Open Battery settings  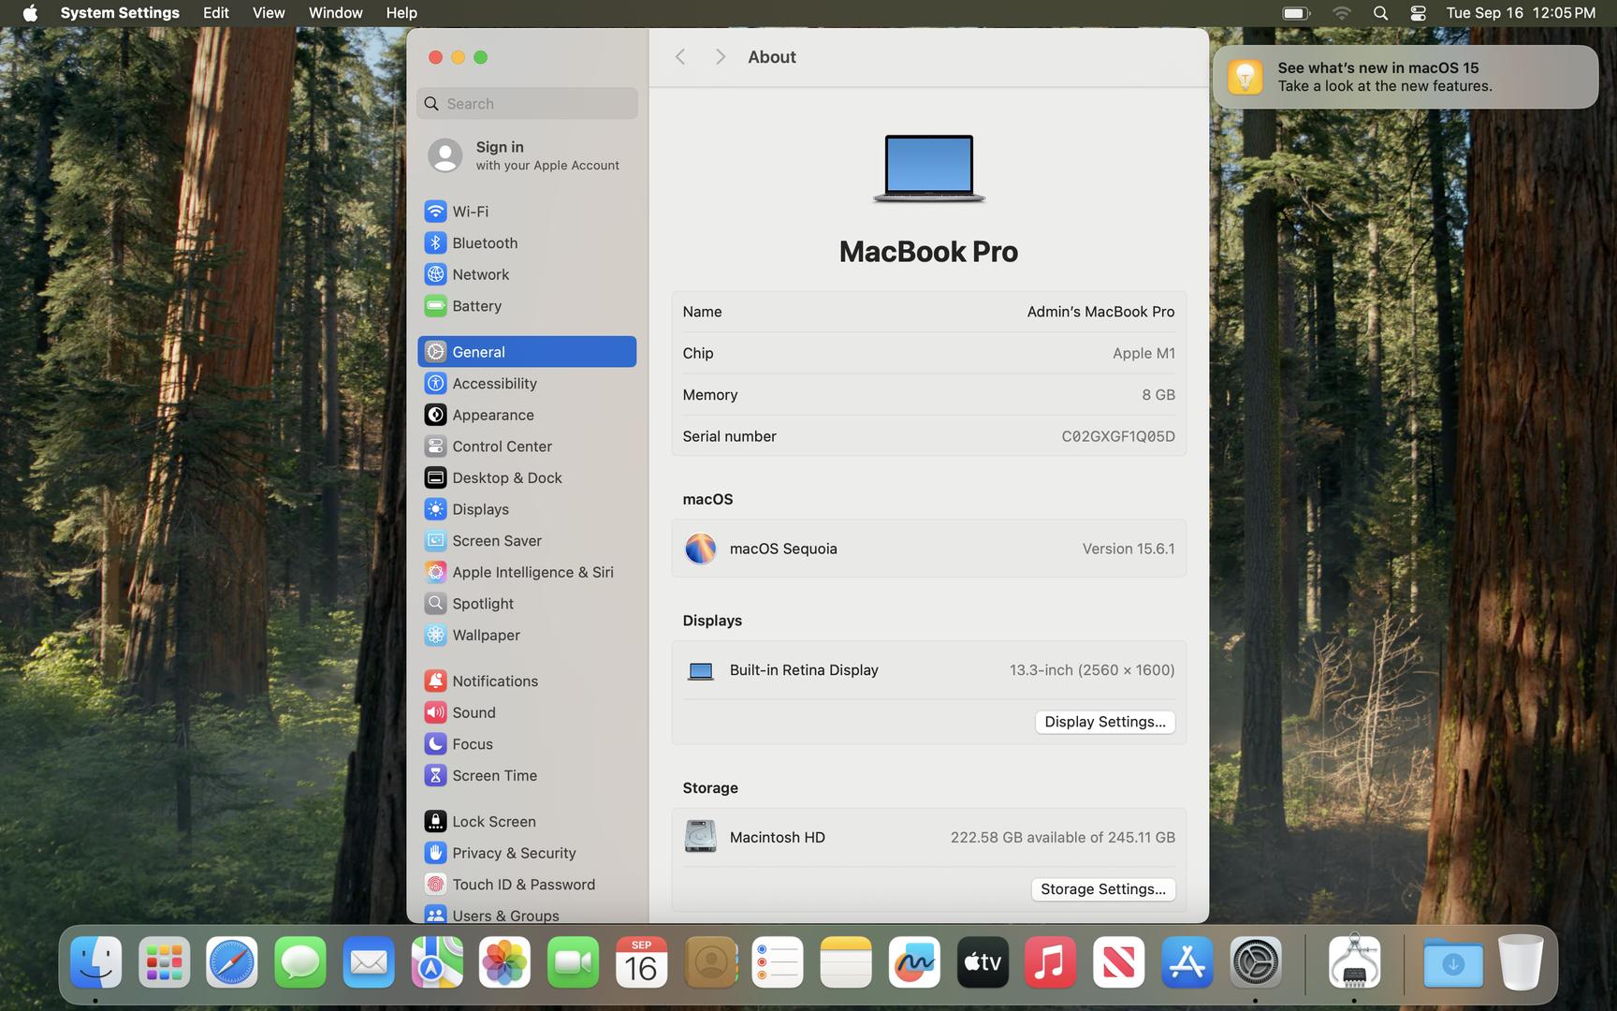[x=527, y=306]
